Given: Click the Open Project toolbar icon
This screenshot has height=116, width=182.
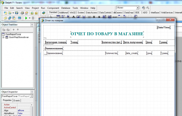Looking at the screenshot, I should coord(26,13).
